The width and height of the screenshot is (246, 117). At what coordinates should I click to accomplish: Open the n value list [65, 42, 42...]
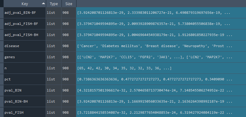pos(161,68)
